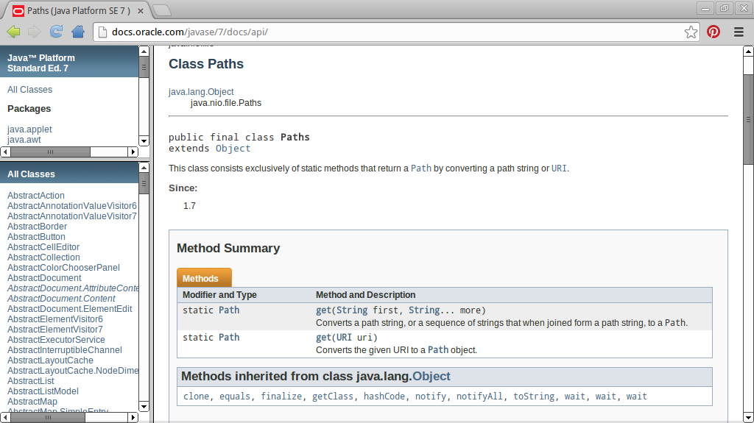Open AbstractListModel class
Screen dimensions: 754x423
tap(43, 391)
